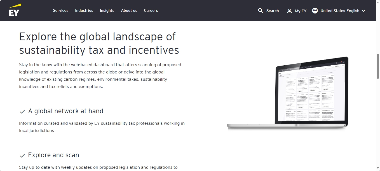The width and height of the screenshot is (380, 171).
Task: Expand the language dropdown chevron
Action: click(x=363, y=11)
